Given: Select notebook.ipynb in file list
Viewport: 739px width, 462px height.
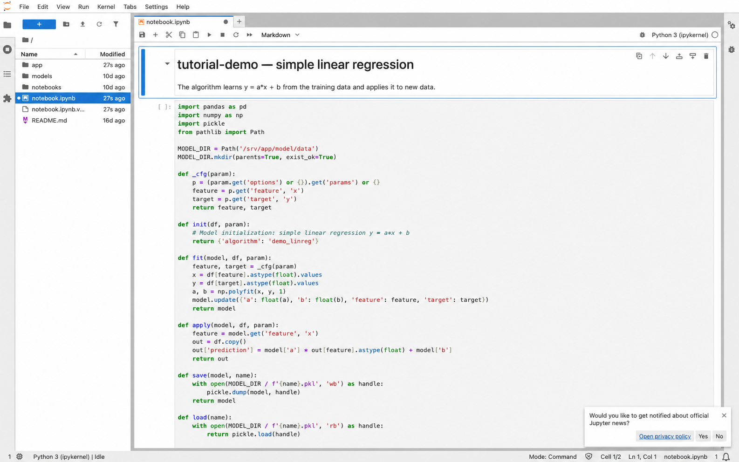Looking at the screenshot, I should (x=73, y=98).
